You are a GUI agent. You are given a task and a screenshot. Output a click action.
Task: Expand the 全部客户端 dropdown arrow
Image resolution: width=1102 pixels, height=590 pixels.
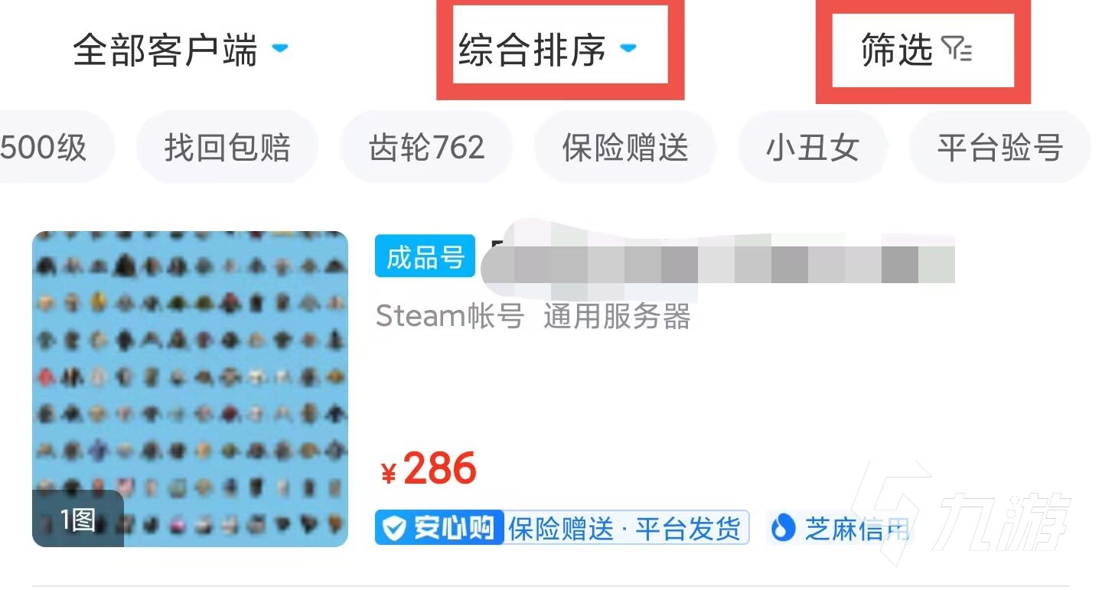[x=280, y=48]
